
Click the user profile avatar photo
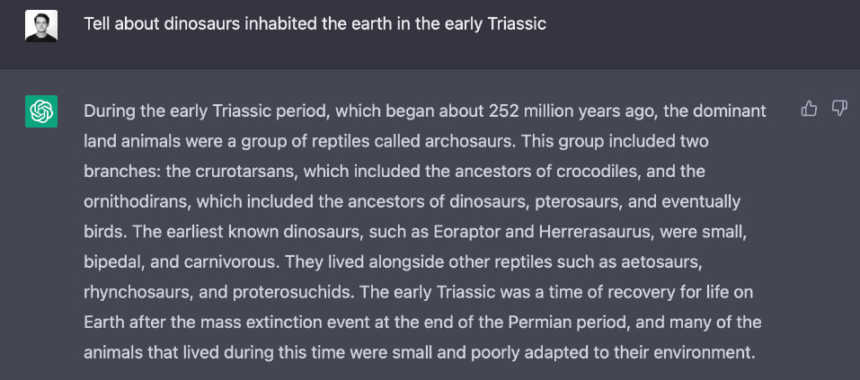coord(41,26)
